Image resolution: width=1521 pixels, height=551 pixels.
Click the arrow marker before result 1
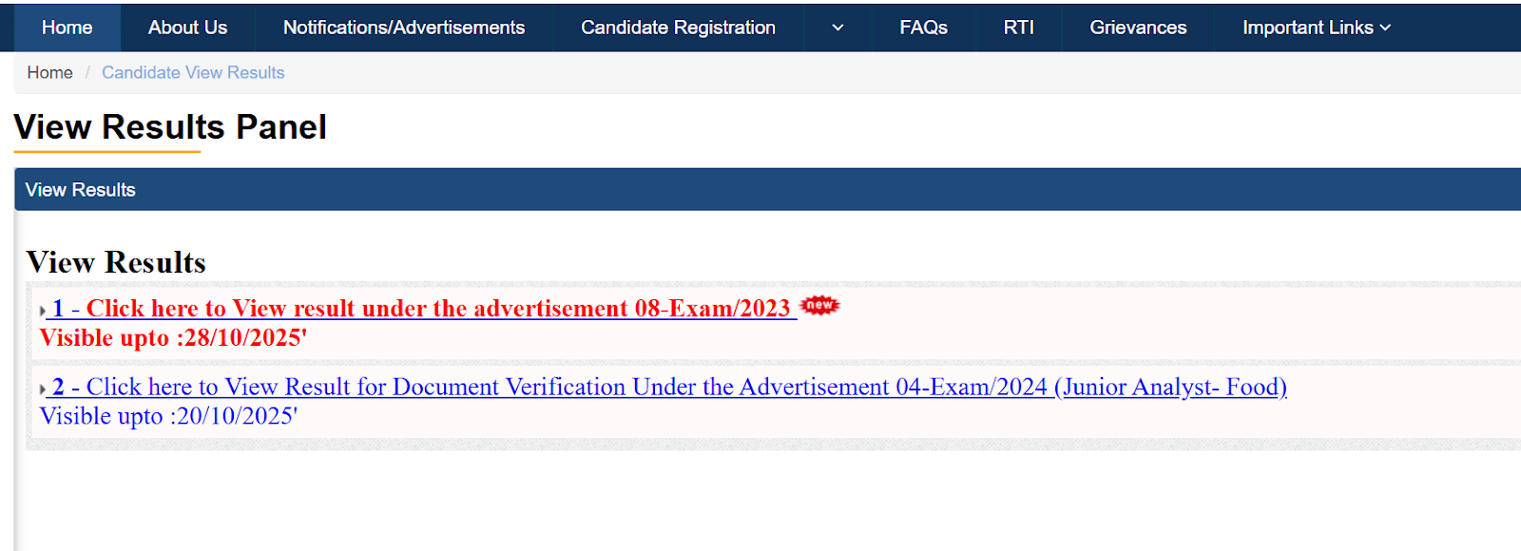click(43, 311)
